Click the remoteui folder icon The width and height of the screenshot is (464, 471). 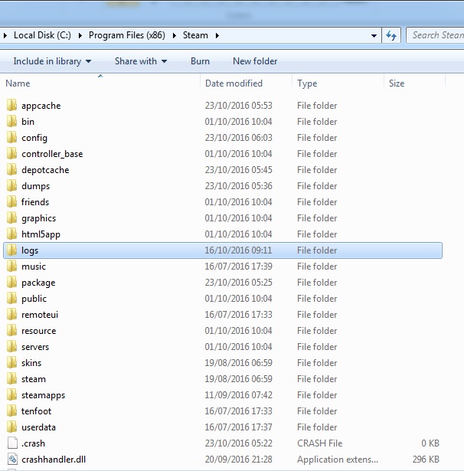[11, 314]
